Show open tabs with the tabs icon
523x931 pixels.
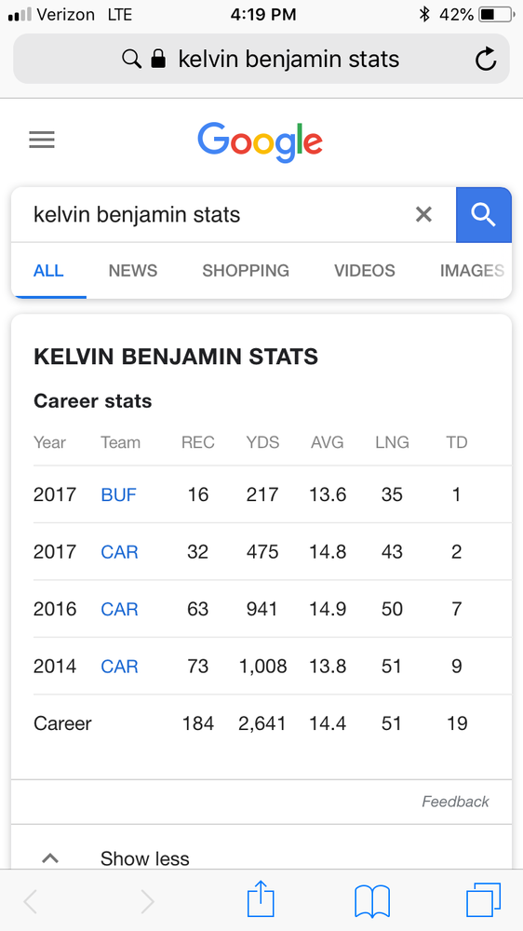483,900
